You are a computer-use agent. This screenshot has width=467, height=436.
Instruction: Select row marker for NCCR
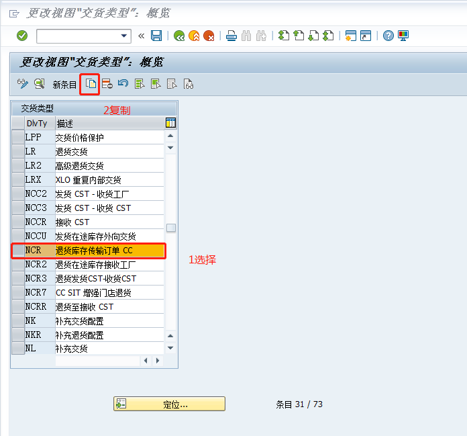pos(19,222)
